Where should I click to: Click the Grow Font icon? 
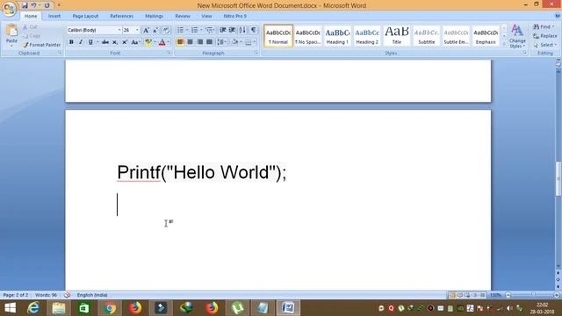tap(146, 31)
